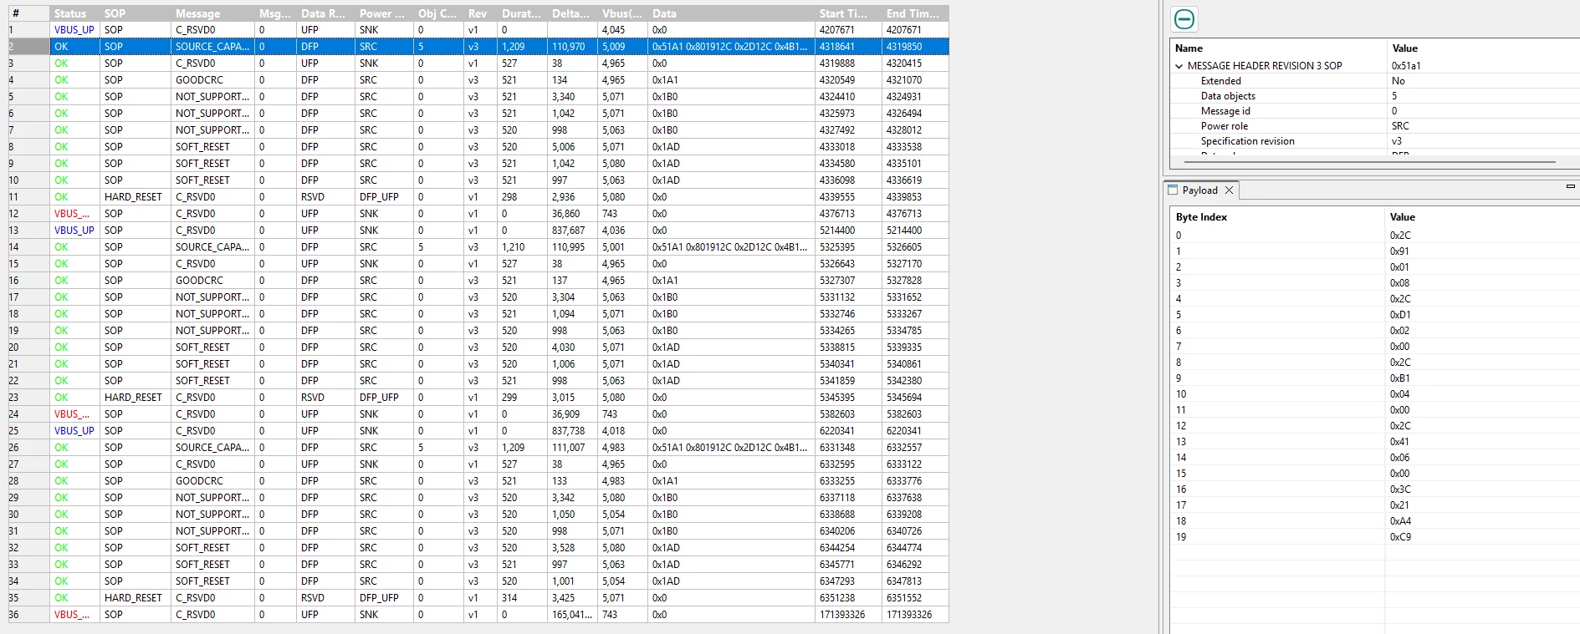1580x634 pixels.
Task: Click the green collapse-all circle icon
Action: [1184, 19]
